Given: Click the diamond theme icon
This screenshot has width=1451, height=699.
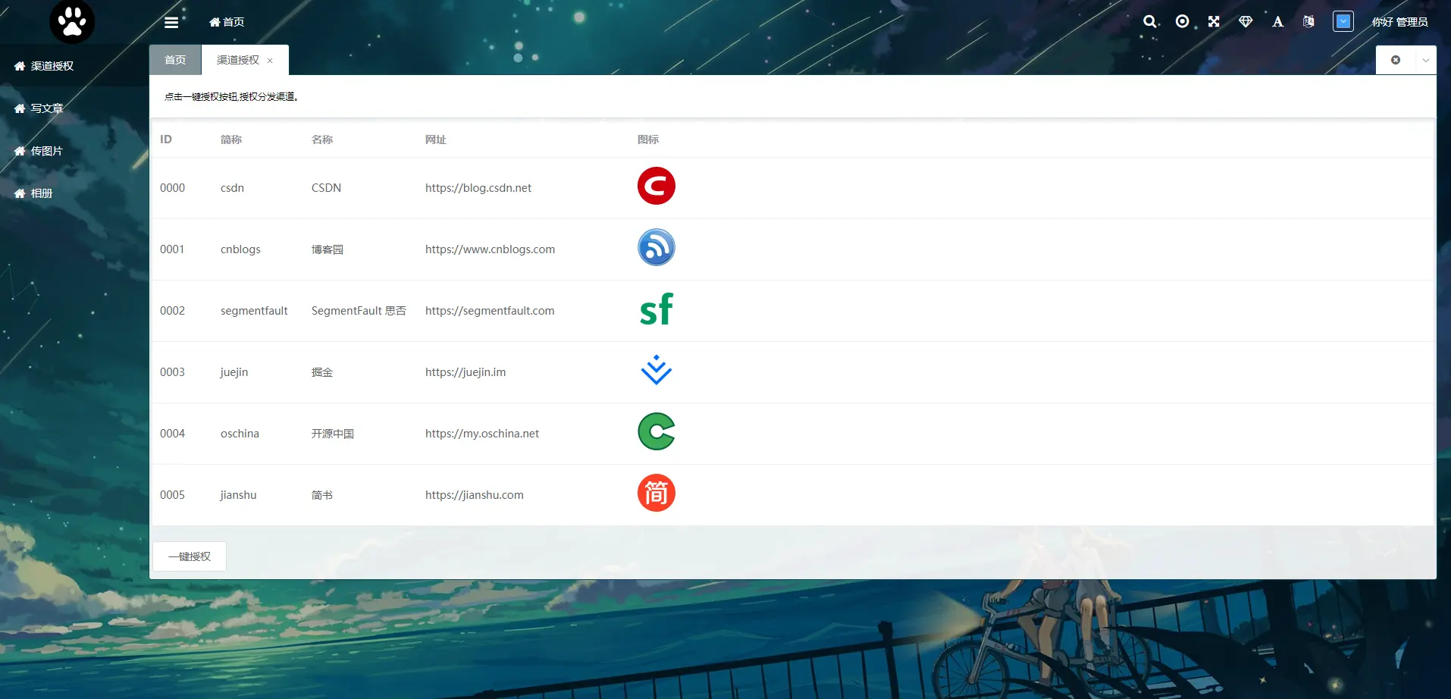Looking at the screenshot, I should [x=1246, y=21].
